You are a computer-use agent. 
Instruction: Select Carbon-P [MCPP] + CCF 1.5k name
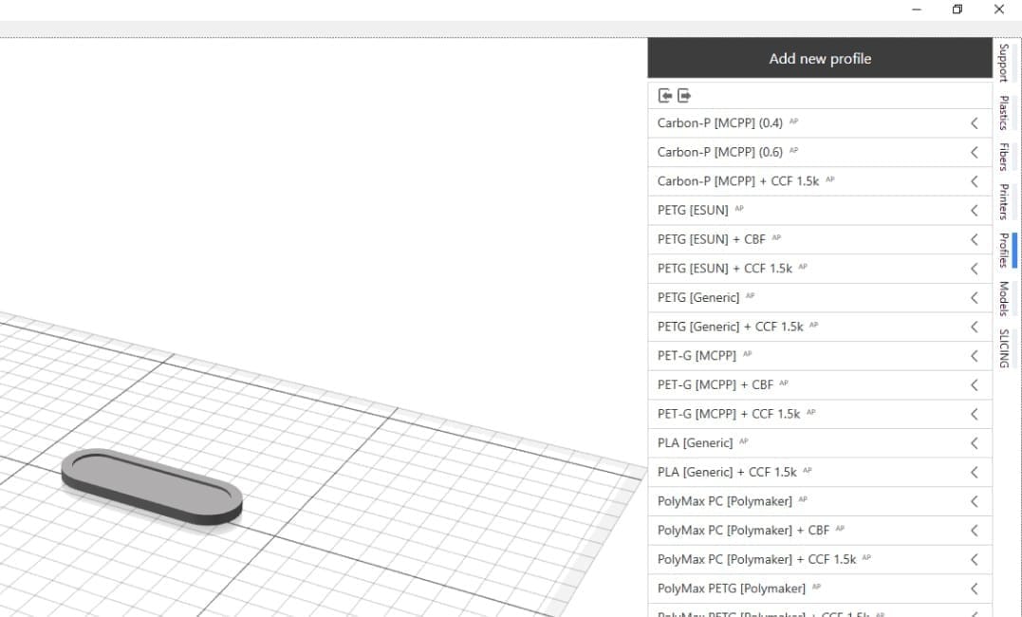[x=738, y=181]
